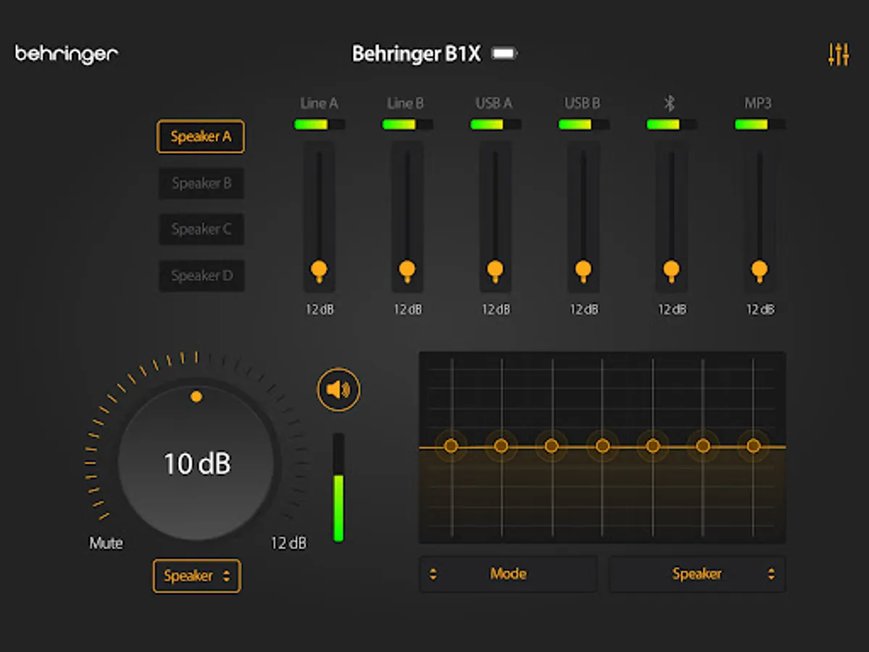This screenshot has width=869, height=652.
Task: Select Speaker C
Action: pyautogui.click(x=201, y=230)
